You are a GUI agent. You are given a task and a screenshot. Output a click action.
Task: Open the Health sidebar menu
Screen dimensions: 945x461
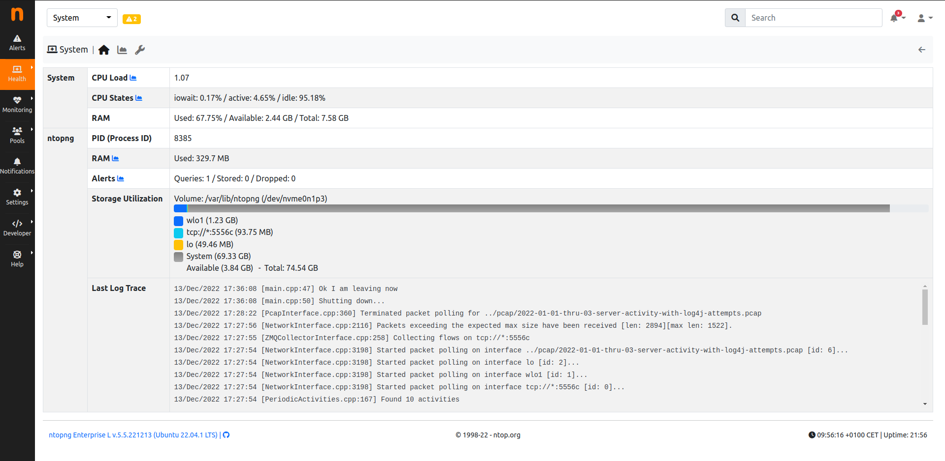[17, 74]
